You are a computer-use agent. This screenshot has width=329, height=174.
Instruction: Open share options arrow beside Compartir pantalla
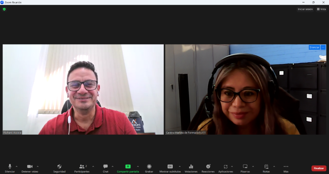tap(138, 167)
